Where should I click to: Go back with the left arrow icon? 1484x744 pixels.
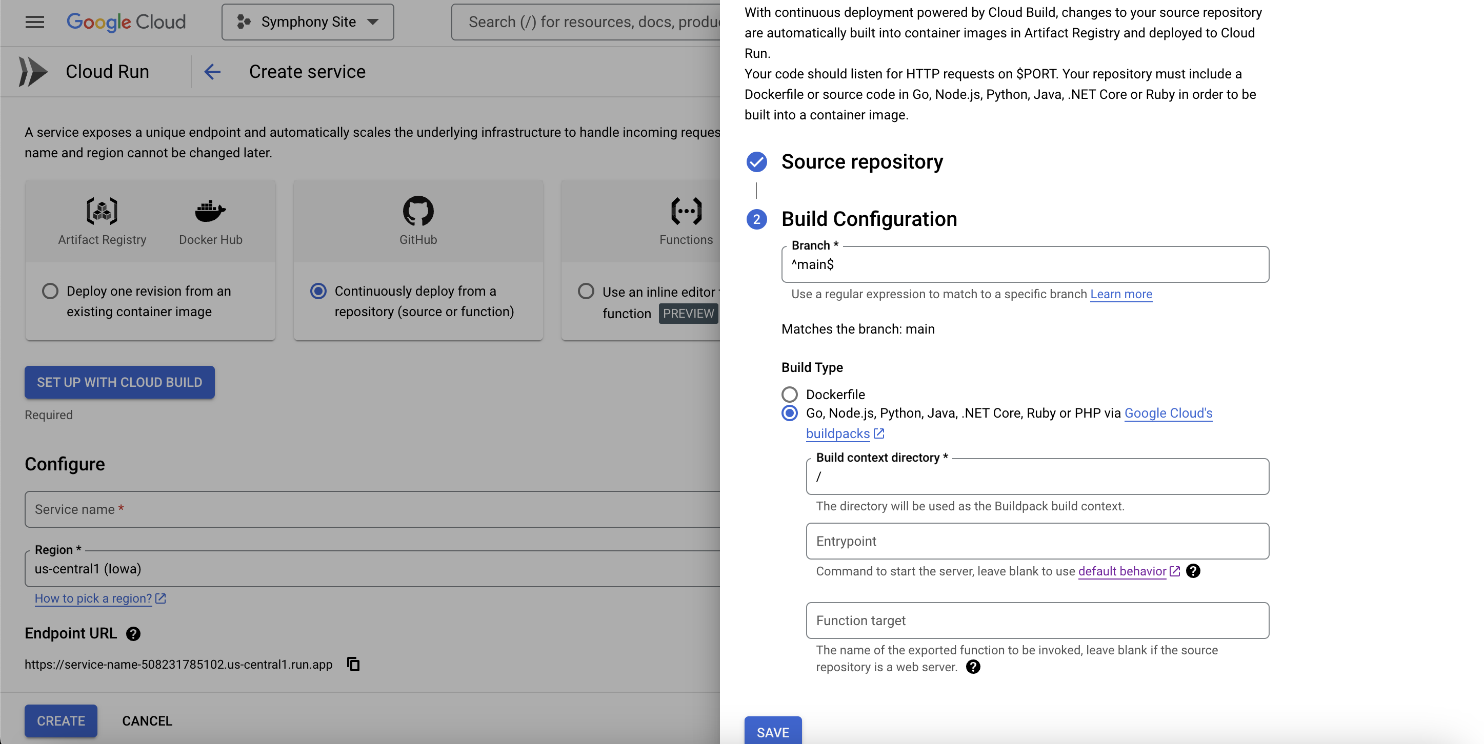(213, 71)
